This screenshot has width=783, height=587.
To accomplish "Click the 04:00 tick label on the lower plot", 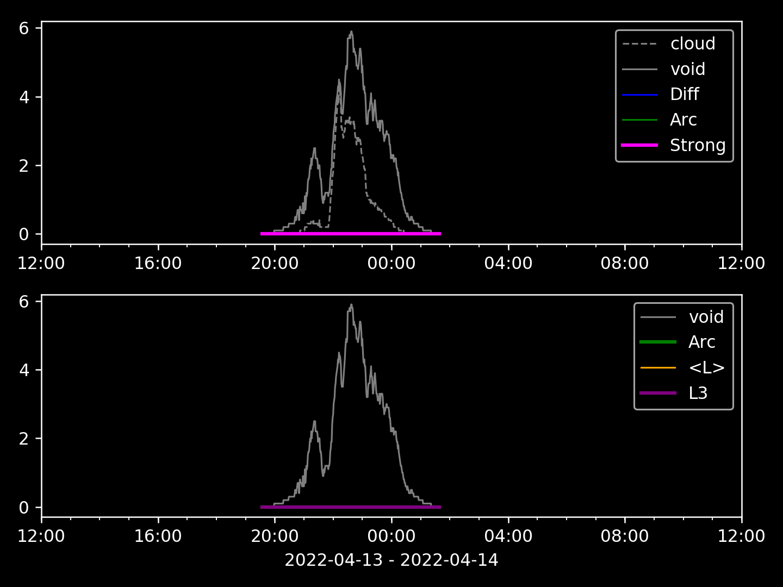I will pyautogui.click(x=508, y=536).
